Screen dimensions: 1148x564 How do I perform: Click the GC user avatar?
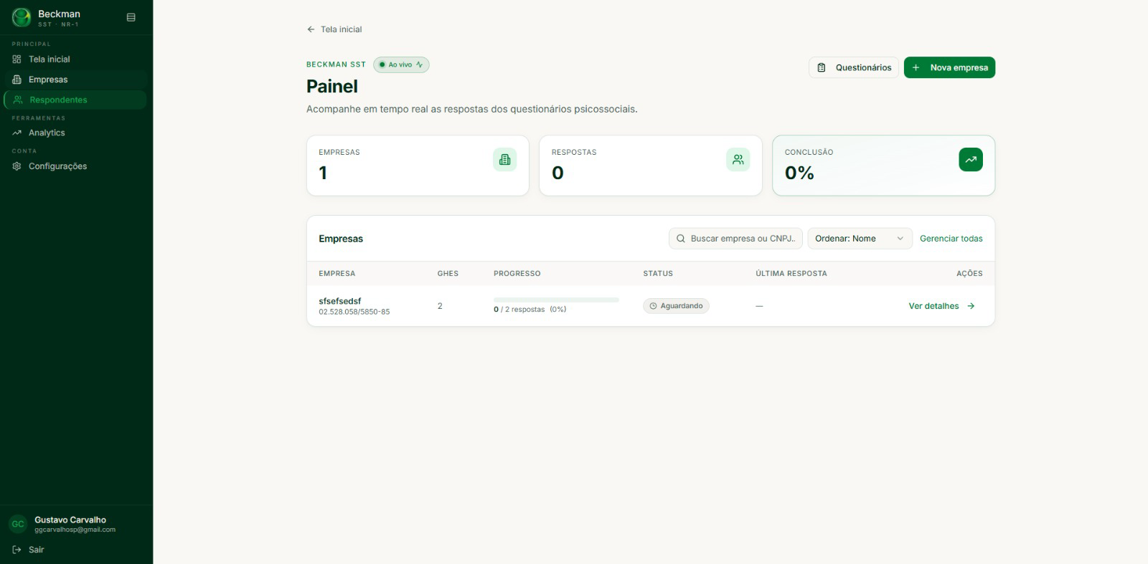[x=18, y=524]
